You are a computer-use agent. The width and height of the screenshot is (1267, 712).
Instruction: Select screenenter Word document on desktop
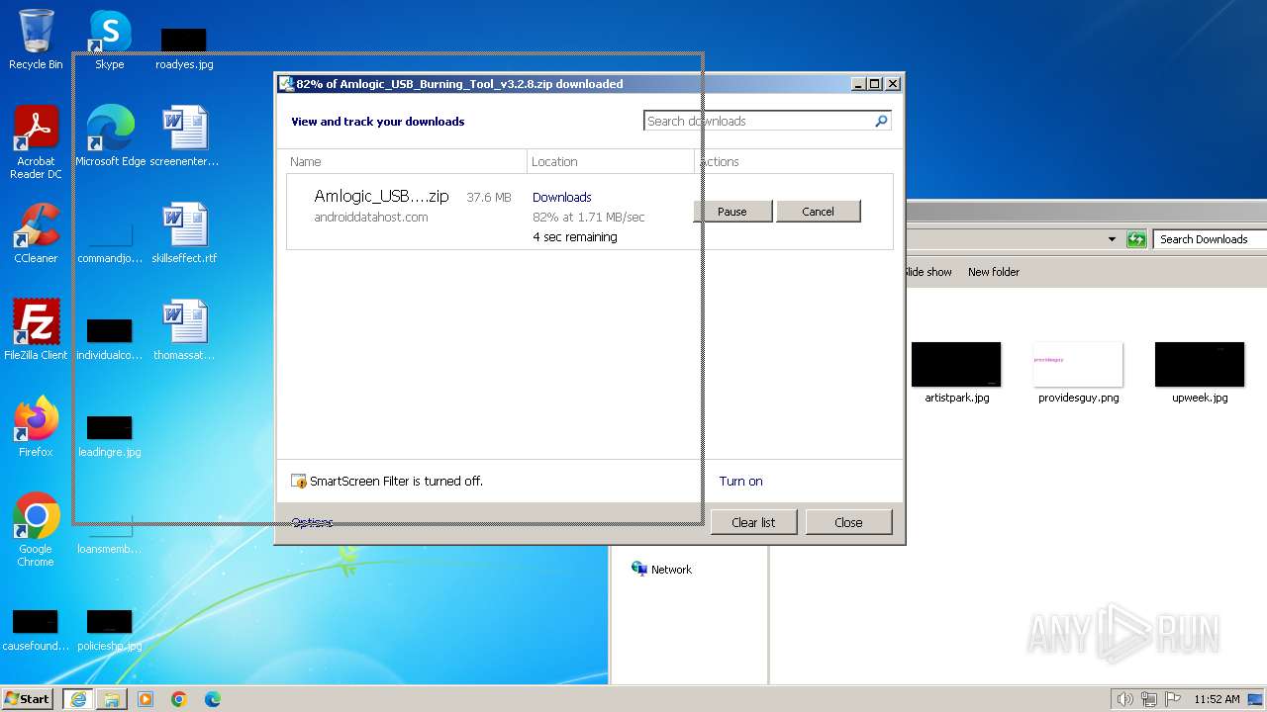(184, 135)
